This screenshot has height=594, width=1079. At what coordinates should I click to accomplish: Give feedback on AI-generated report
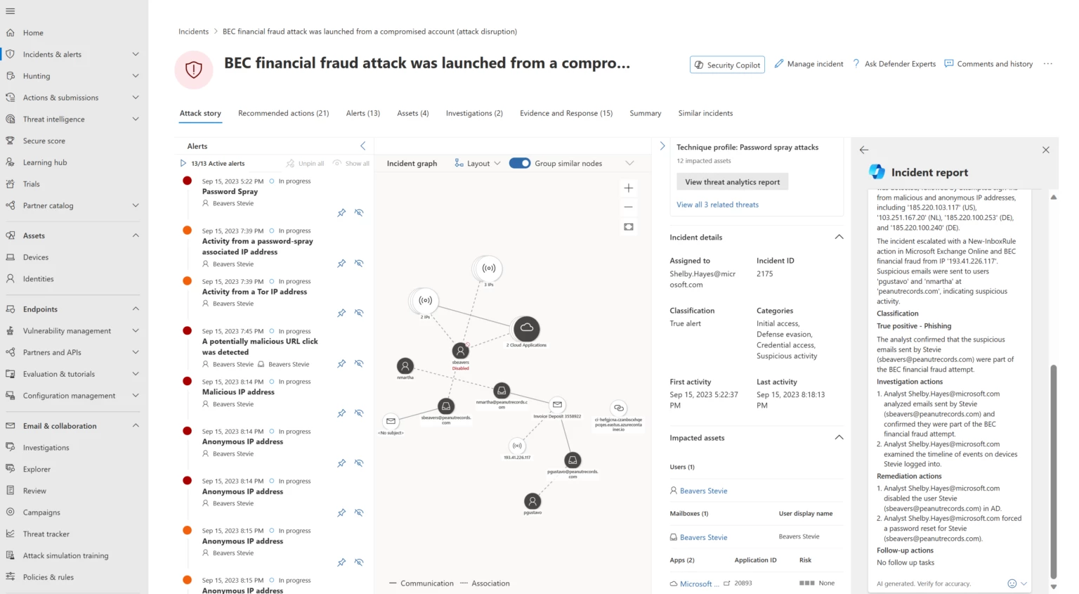pyautogui.click(x=1012, y=583)
